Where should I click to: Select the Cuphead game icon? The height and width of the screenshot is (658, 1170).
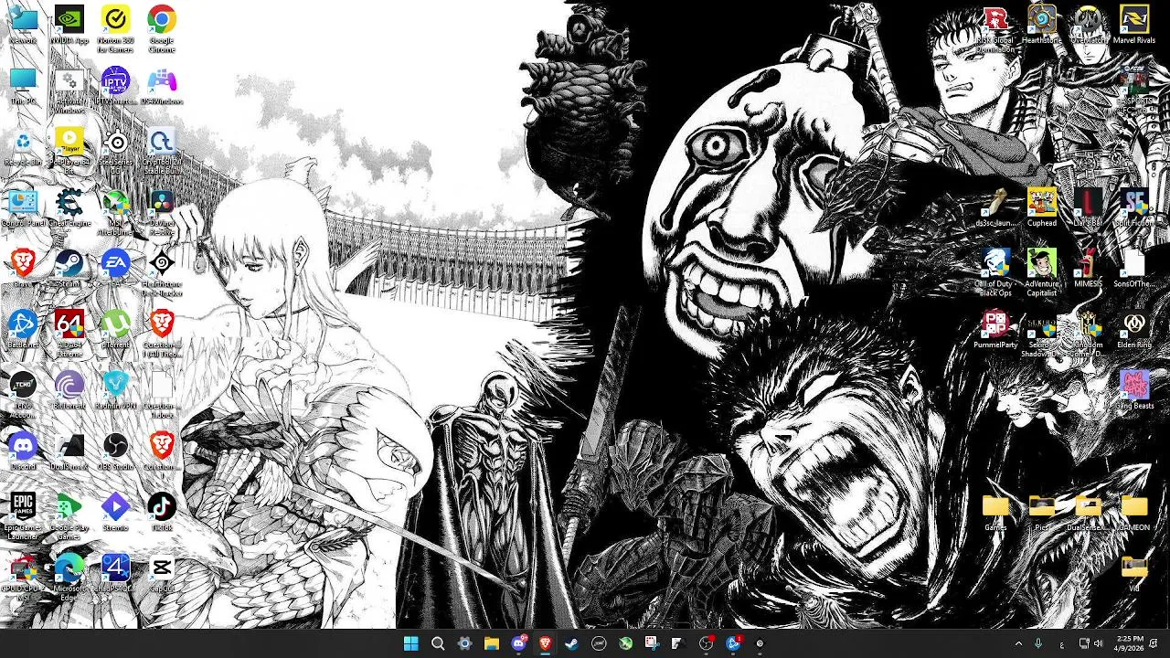(x=1042, y=207)
